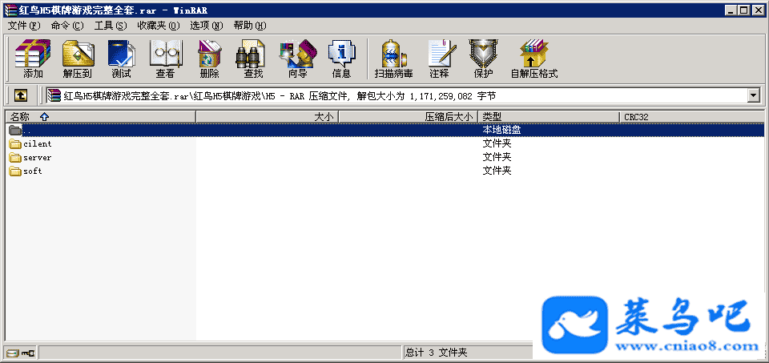Click the 解压到 (Extract To) icon
Screen dimensions: 769x363
point(78,58)
